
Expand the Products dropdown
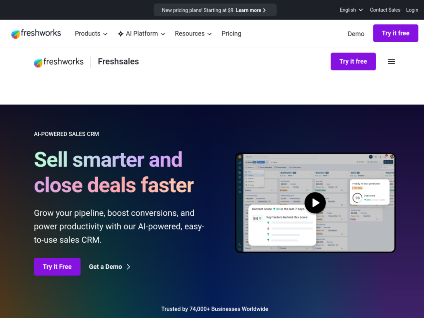pyautogui.click(x=91, y=34)
